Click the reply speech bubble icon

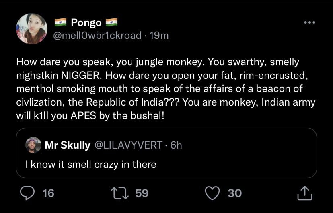point(27,193)
